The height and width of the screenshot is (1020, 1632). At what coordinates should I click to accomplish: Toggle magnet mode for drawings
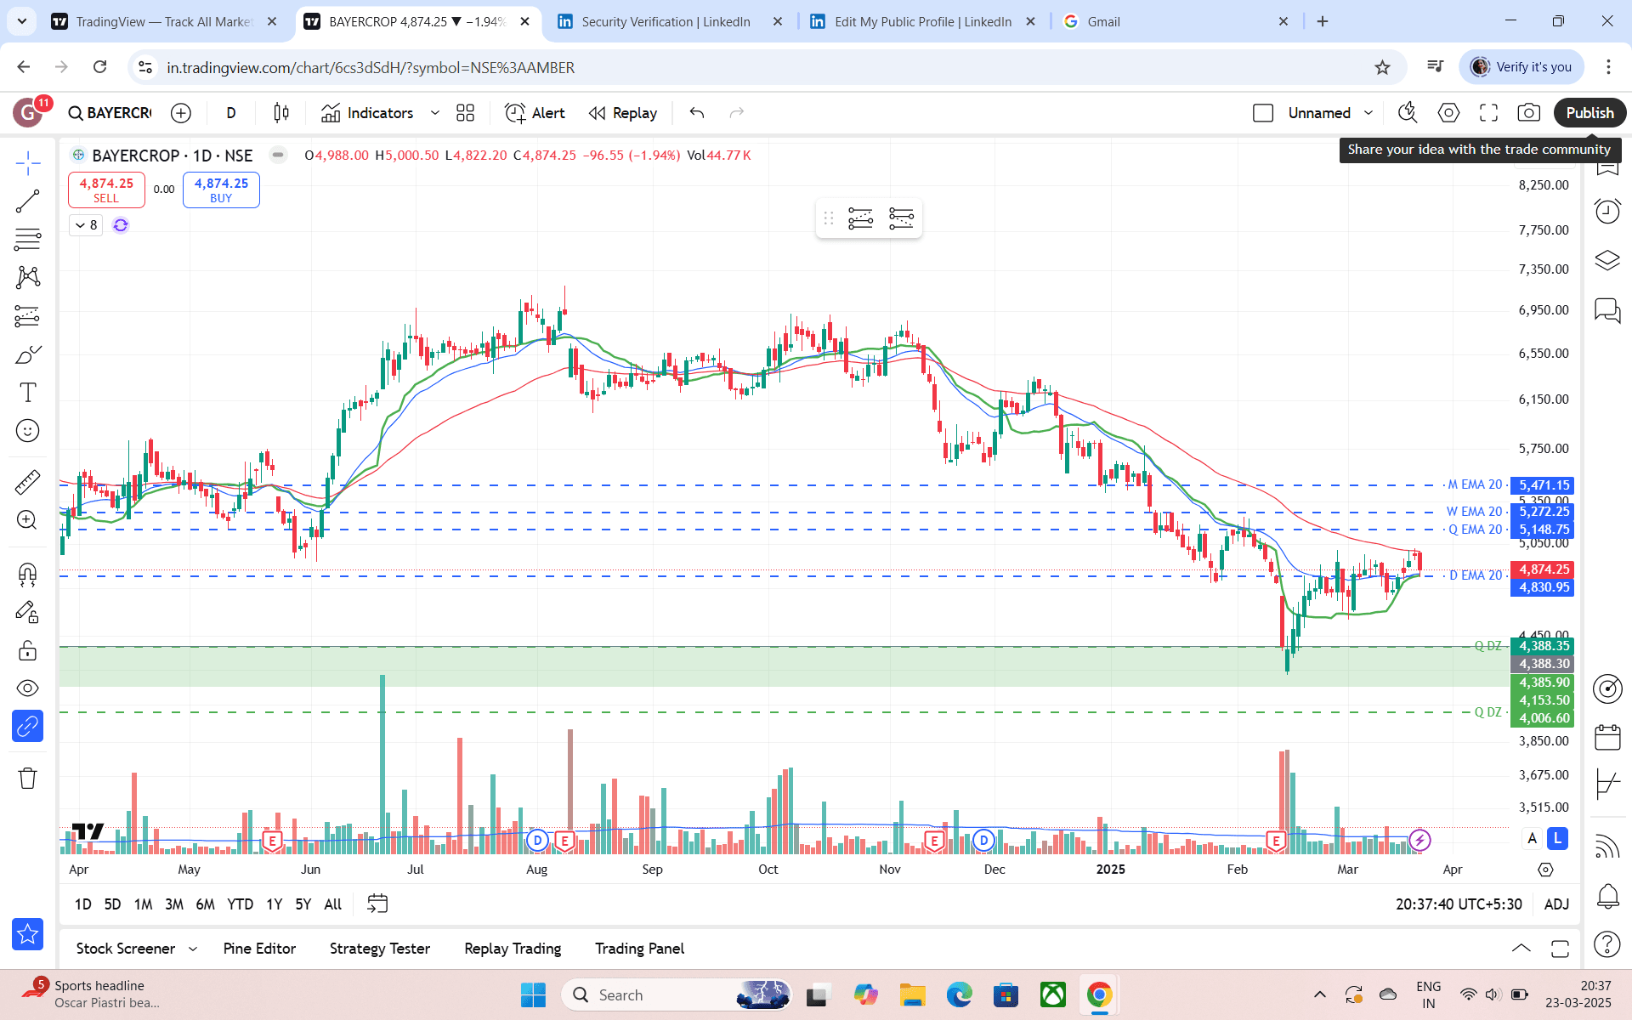point(27,575)
